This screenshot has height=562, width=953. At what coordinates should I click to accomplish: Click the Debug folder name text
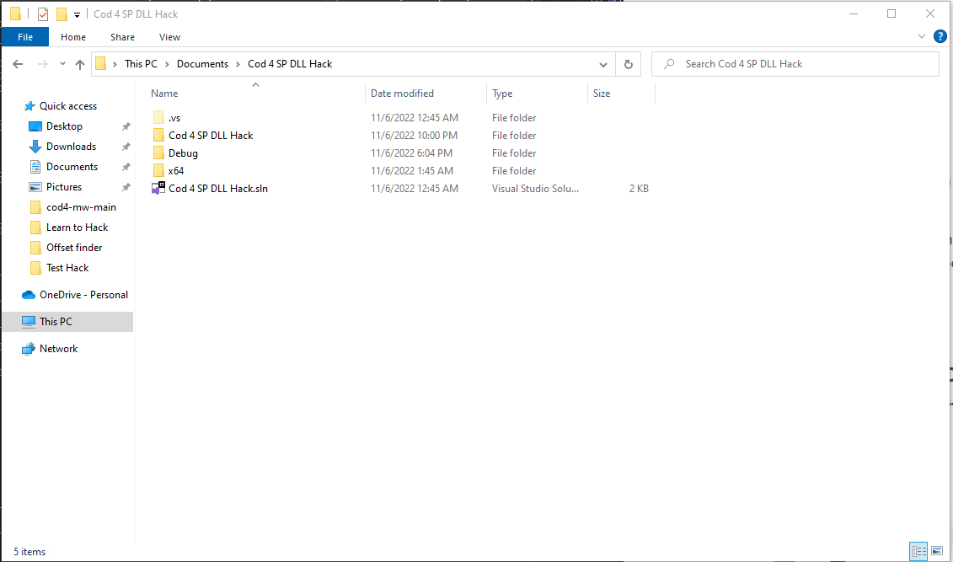pos(183,153)
